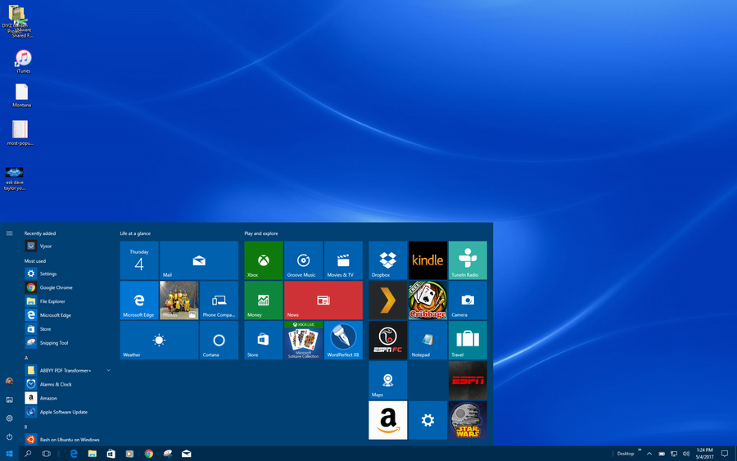
Task: Launch Vysor from Recently added
Action: click(x=68, y=246)
